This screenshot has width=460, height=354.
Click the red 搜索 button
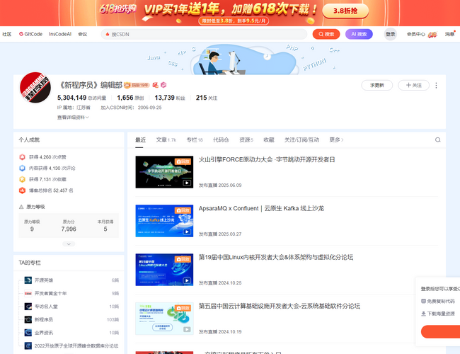[x=326, y=34]
